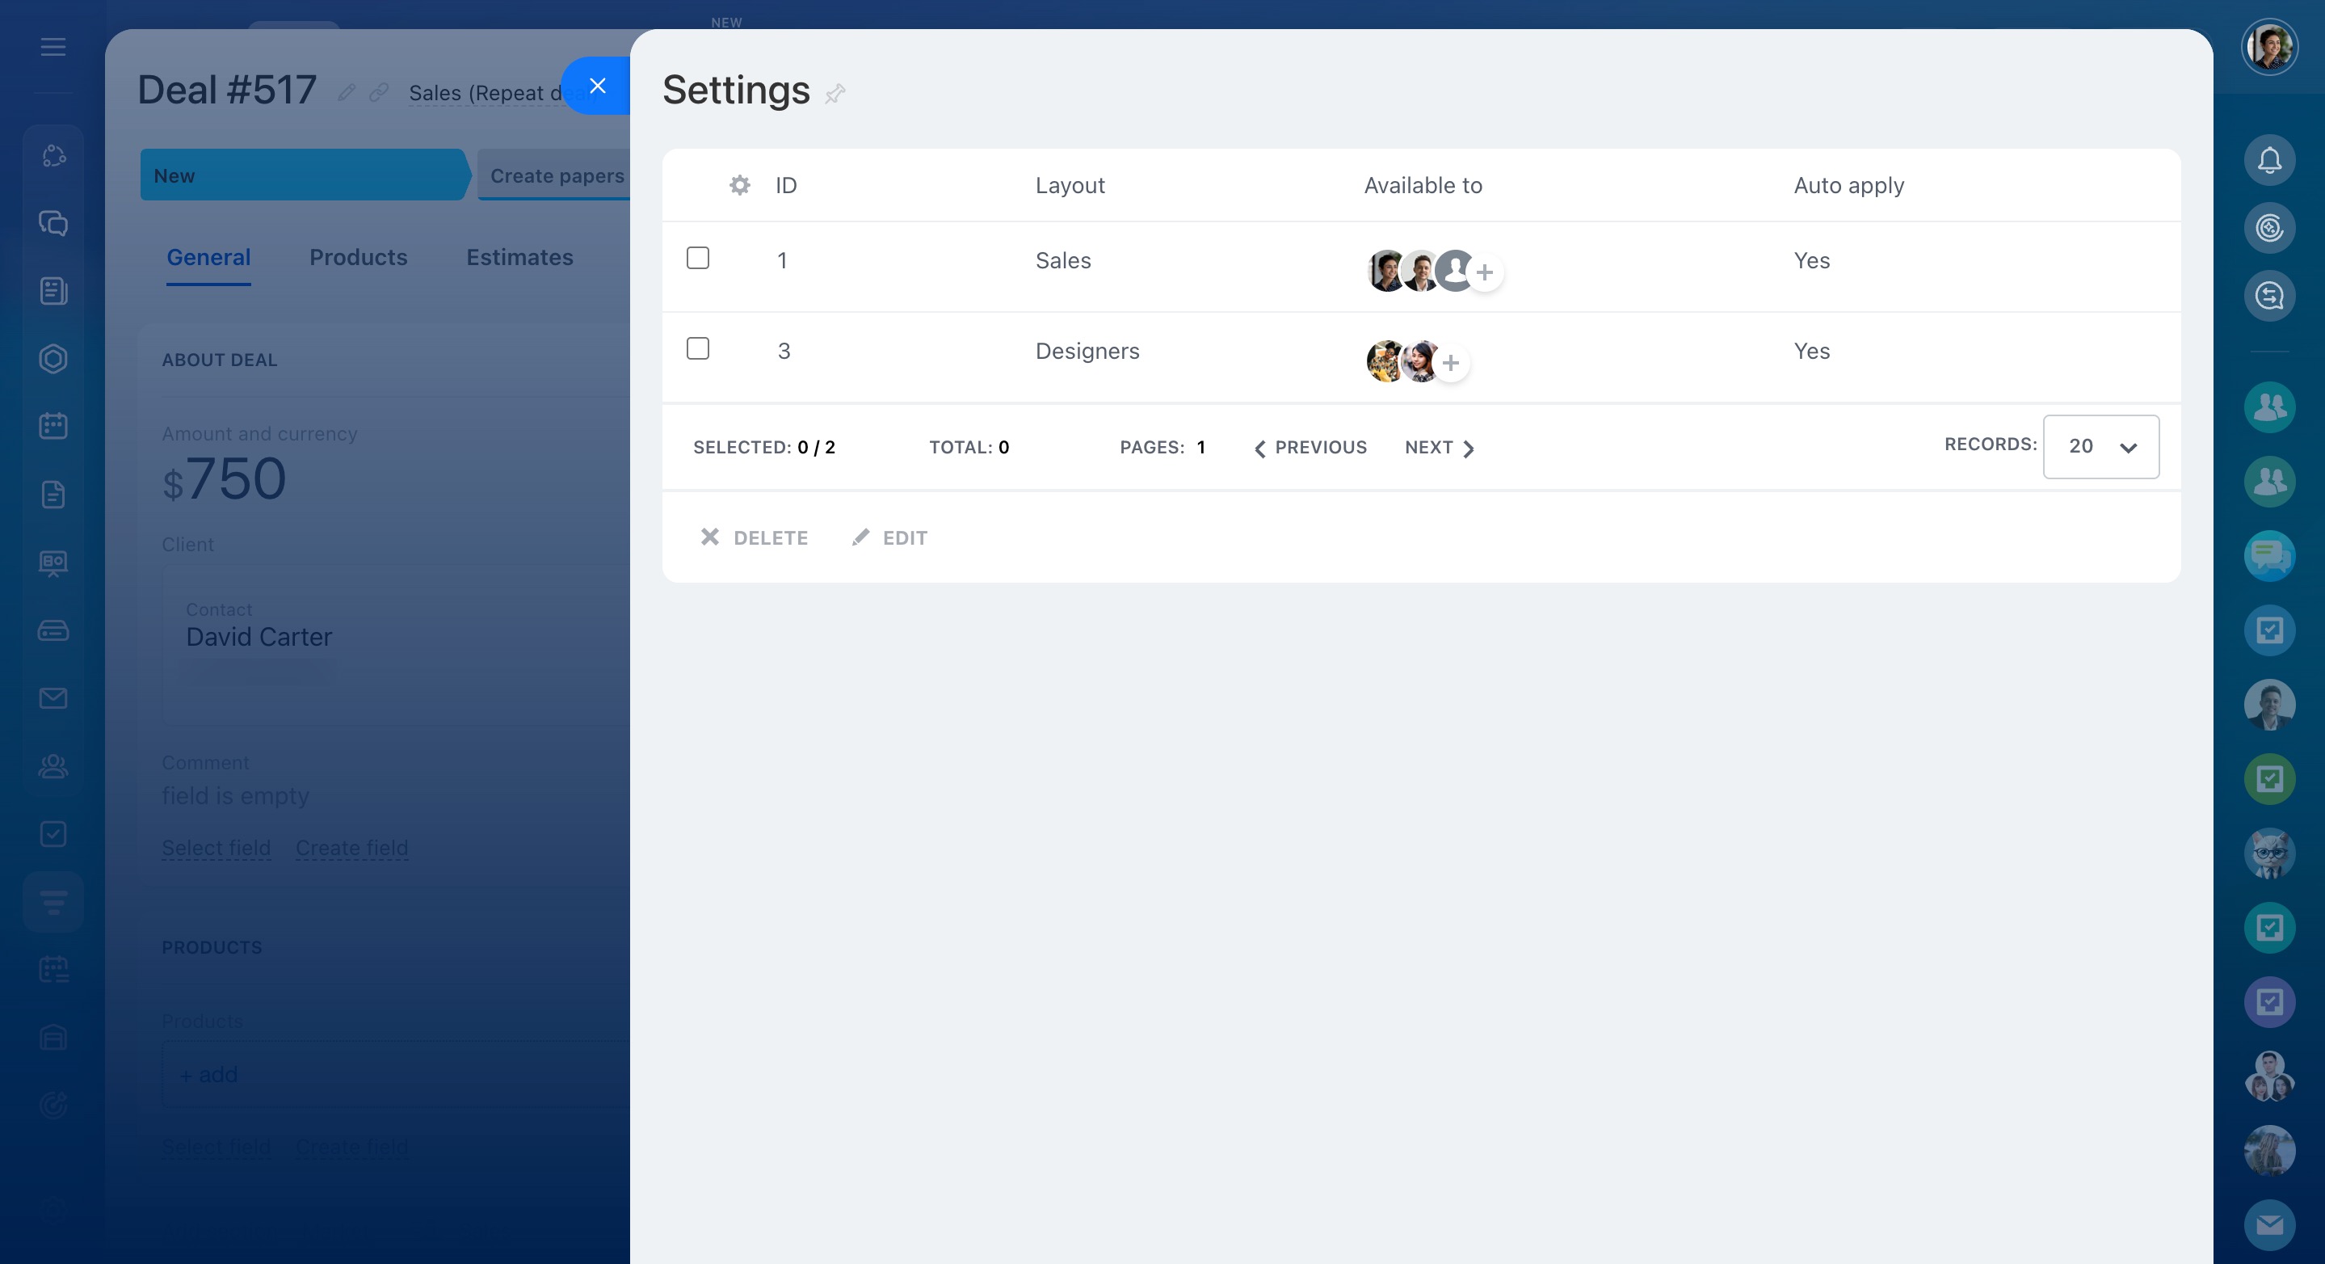Open the hexagon icon in left sidebar
Viewport: 2325px width, 1264px height.
pos(53,359)
